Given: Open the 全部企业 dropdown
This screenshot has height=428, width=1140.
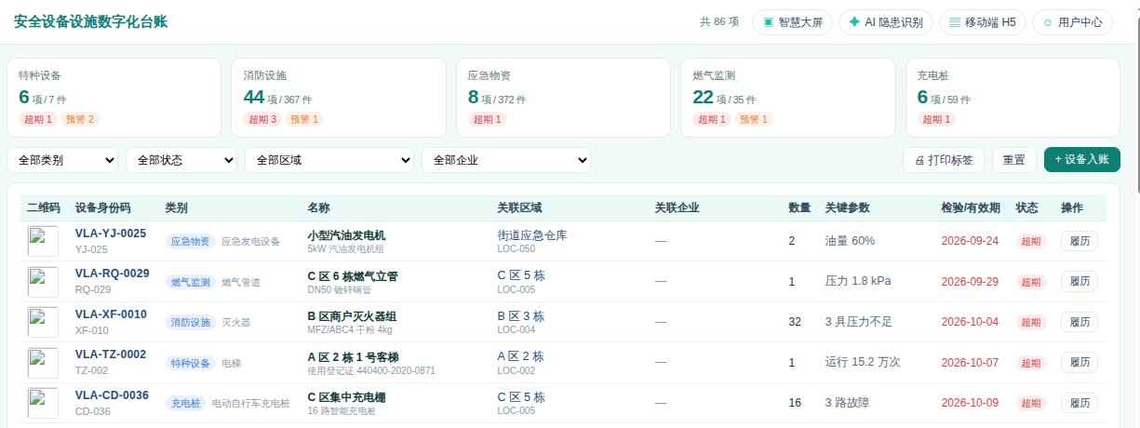Looking at the screenshot, I should tap(505, 160).
